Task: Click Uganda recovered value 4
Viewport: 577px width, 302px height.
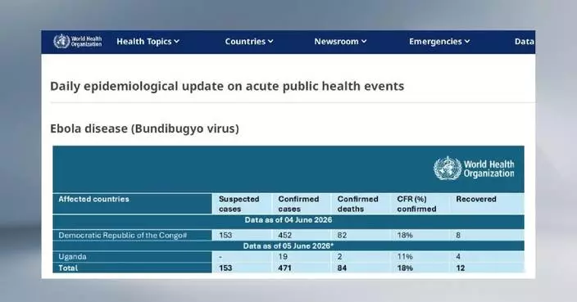Action: click(x=458, y=256)
